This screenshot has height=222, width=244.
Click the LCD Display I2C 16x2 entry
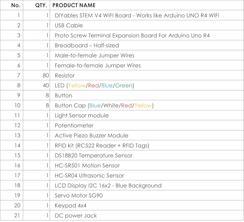coord(108,185)
